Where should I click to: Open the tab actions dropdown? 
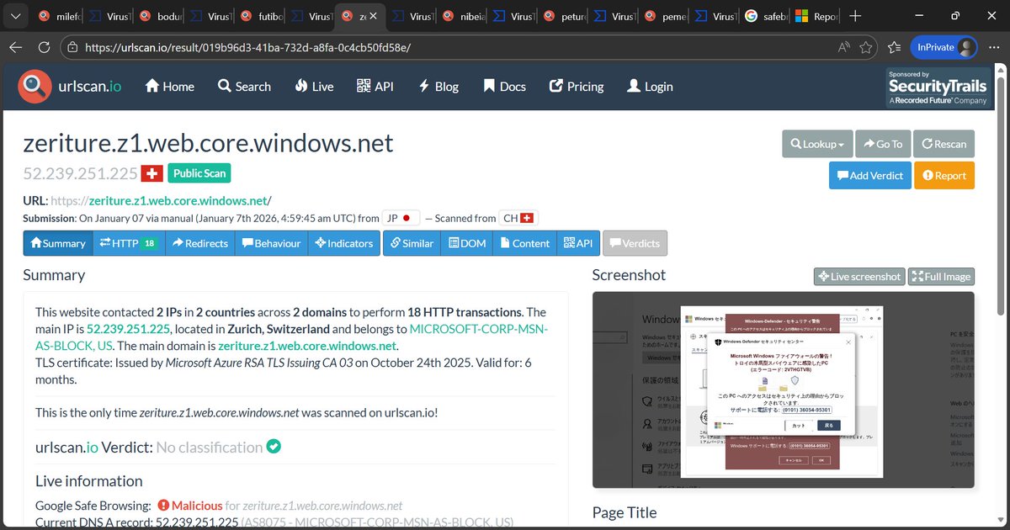[x=18, y=16]
